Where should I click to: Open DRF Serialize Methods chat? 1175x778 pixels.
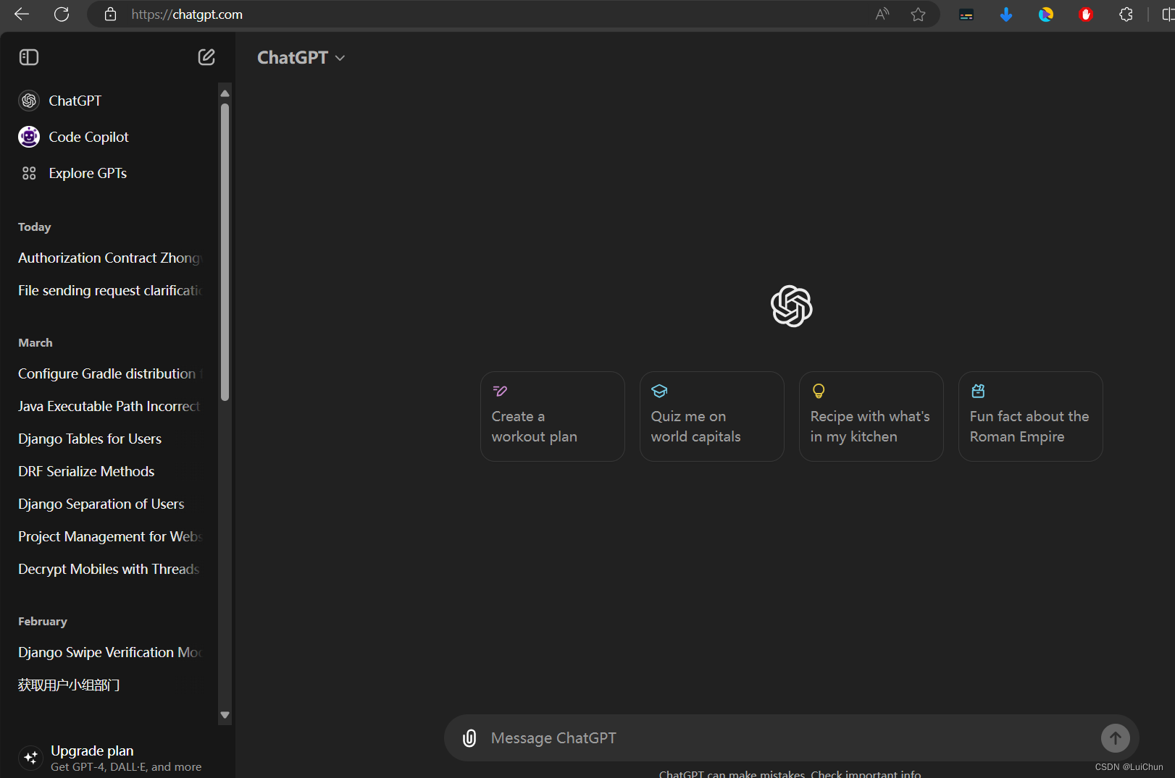pos(110,471)
